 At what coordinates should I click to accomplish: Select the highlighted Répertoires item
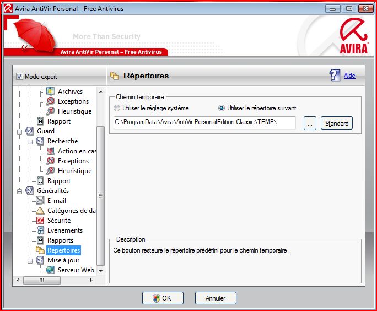64,250
